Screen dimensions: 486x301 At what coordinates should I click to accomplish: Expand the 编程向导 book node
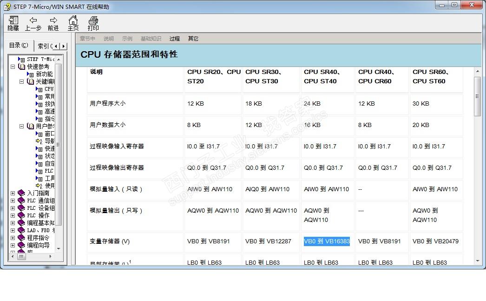(x=13, y=245)
